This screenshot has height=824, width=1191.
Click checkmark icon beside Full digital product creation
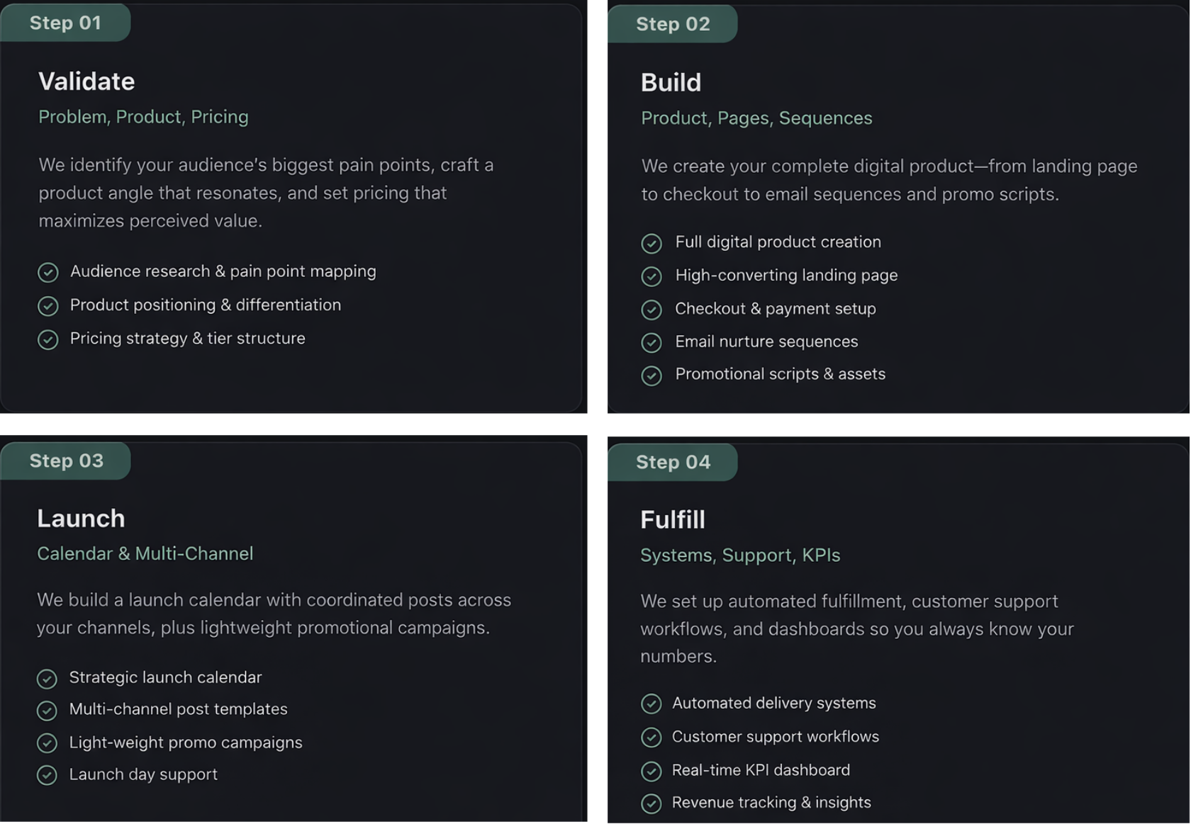click(651, 243)
